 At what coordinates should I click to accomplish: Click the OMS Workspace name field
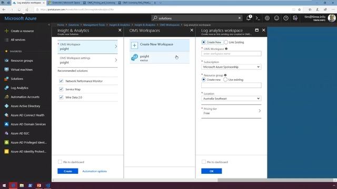(x=231, y=54)
